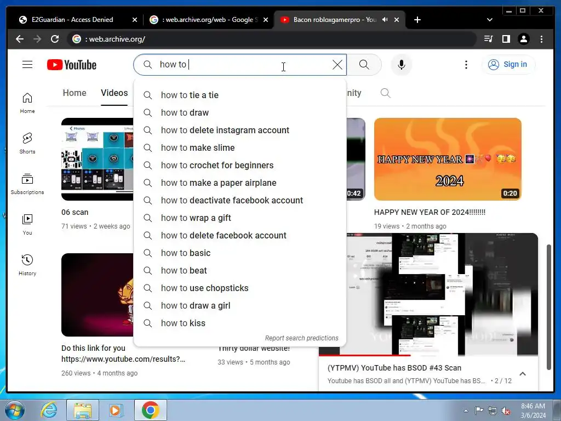The height and width of the screenshot is (421, 561).
Task: Choose suggestion how to deactivate facebook account
Action: pyautogui.click(x=240, y=200)
